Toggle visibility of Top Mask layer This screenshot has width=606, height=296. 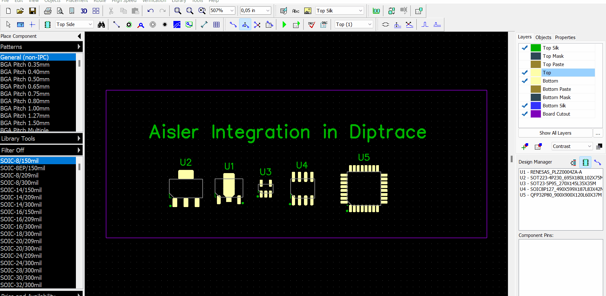tap(525, 56)
